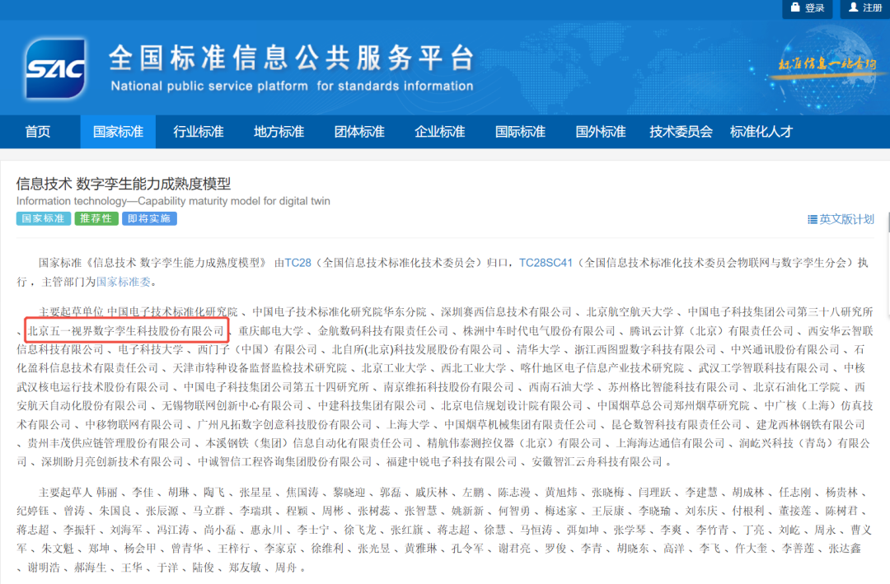Click the title 信息技术 数字孪生能力成熟度模型
Image resolution: width=890 pixels, height=584 pixels.
124,184
